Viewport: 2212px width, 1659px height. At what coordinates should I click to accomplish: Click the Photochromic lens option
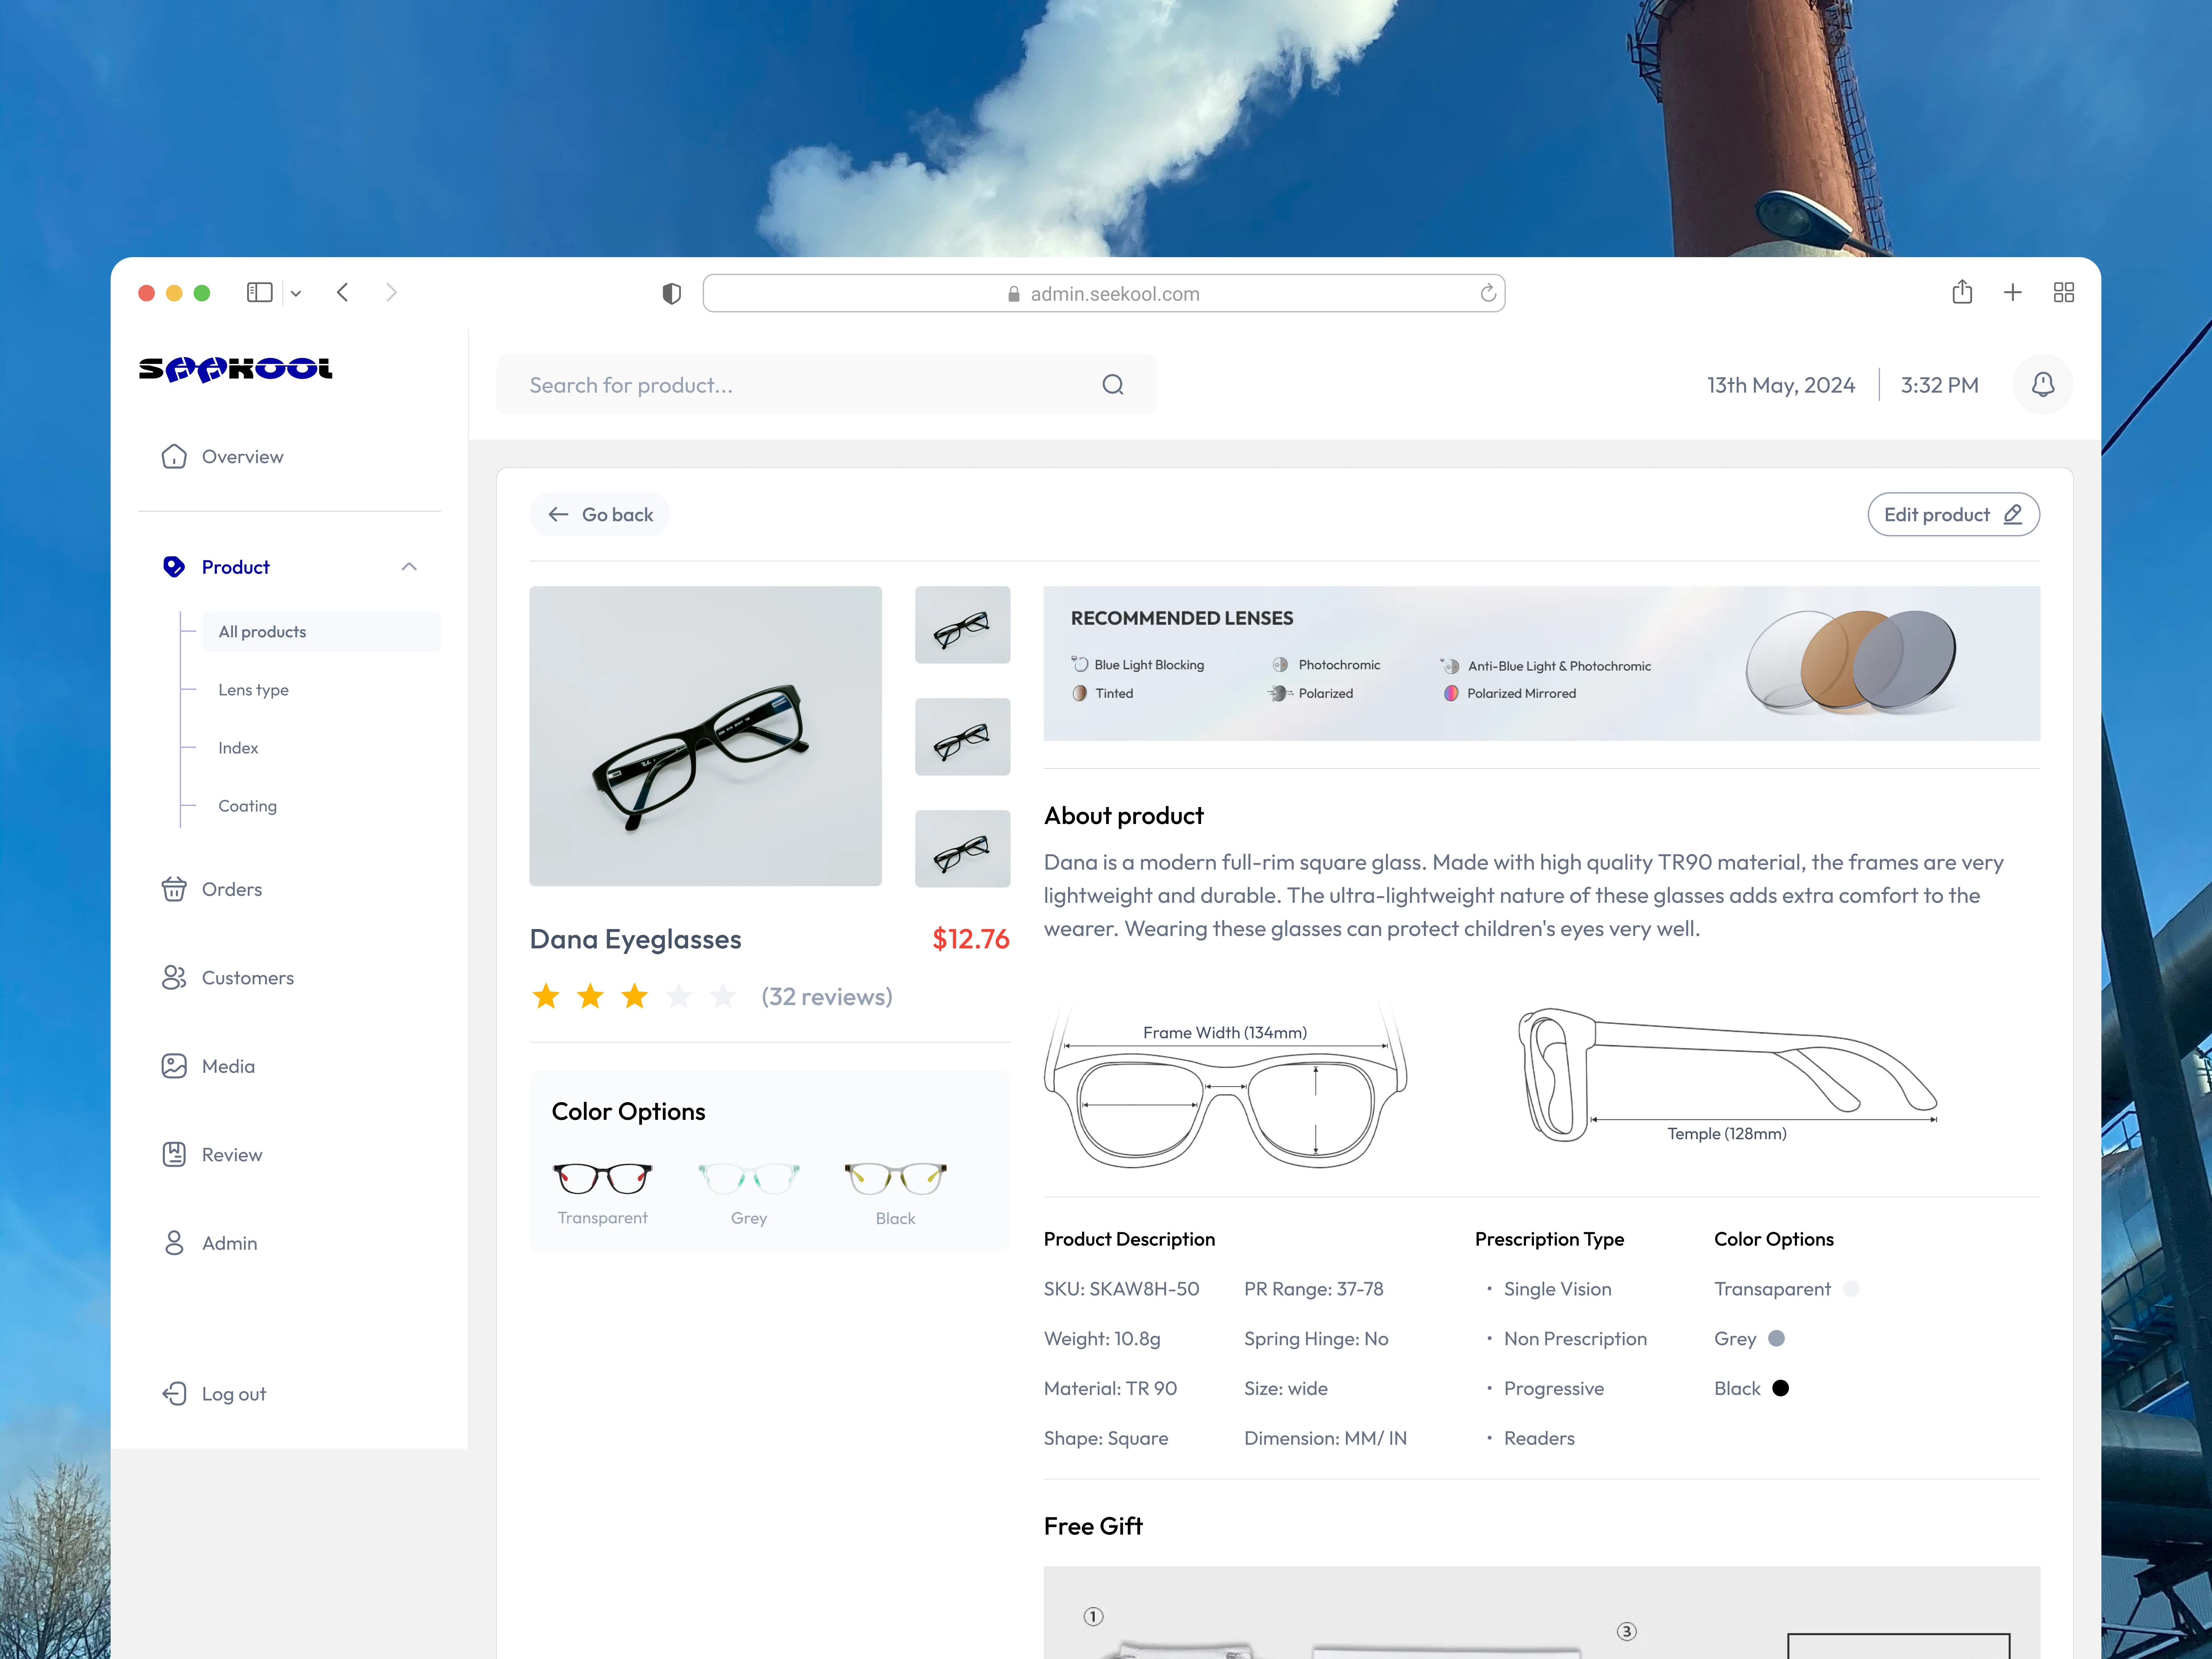(1326, 665)
